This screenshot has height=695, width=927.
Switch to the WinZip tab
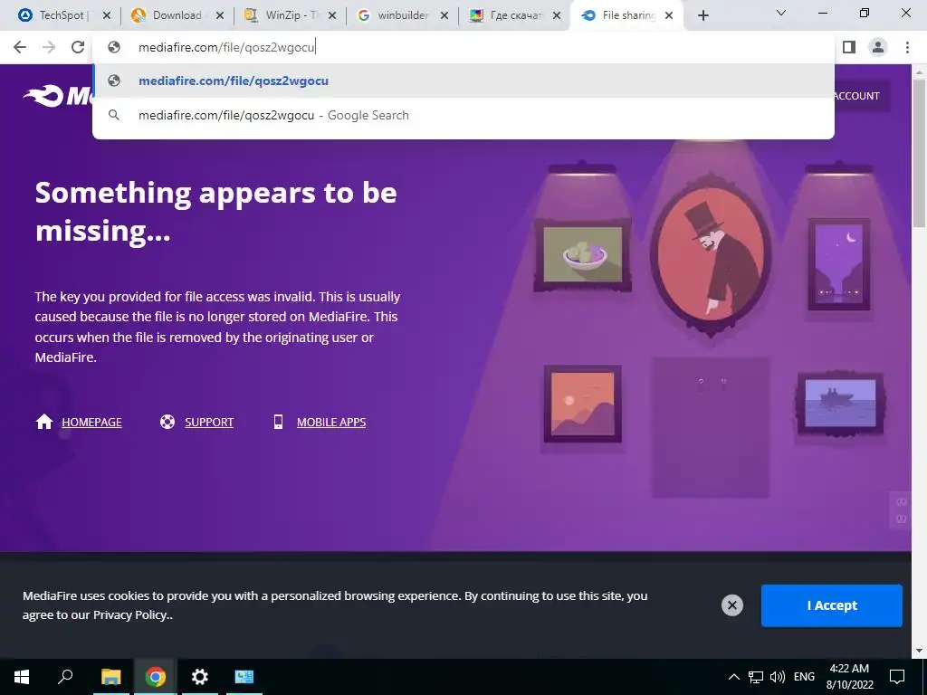(x=289, y=15)
